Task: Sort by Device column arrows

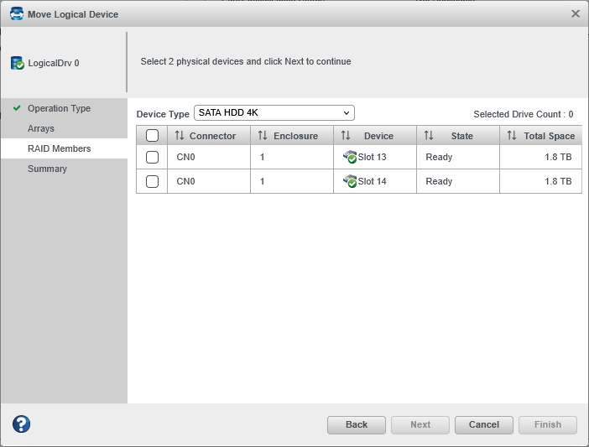Action: point(346,136)
